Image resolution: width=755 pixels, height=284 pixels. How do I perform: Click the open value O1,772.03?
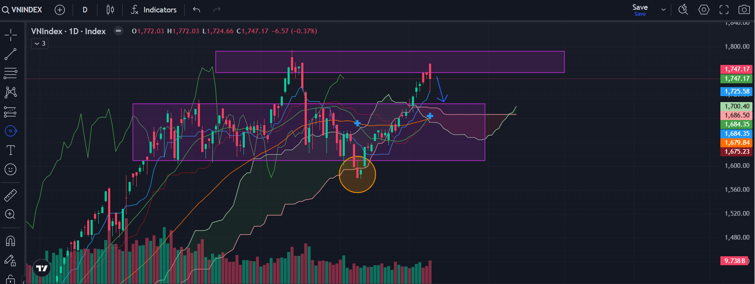(x=148, y=31)
